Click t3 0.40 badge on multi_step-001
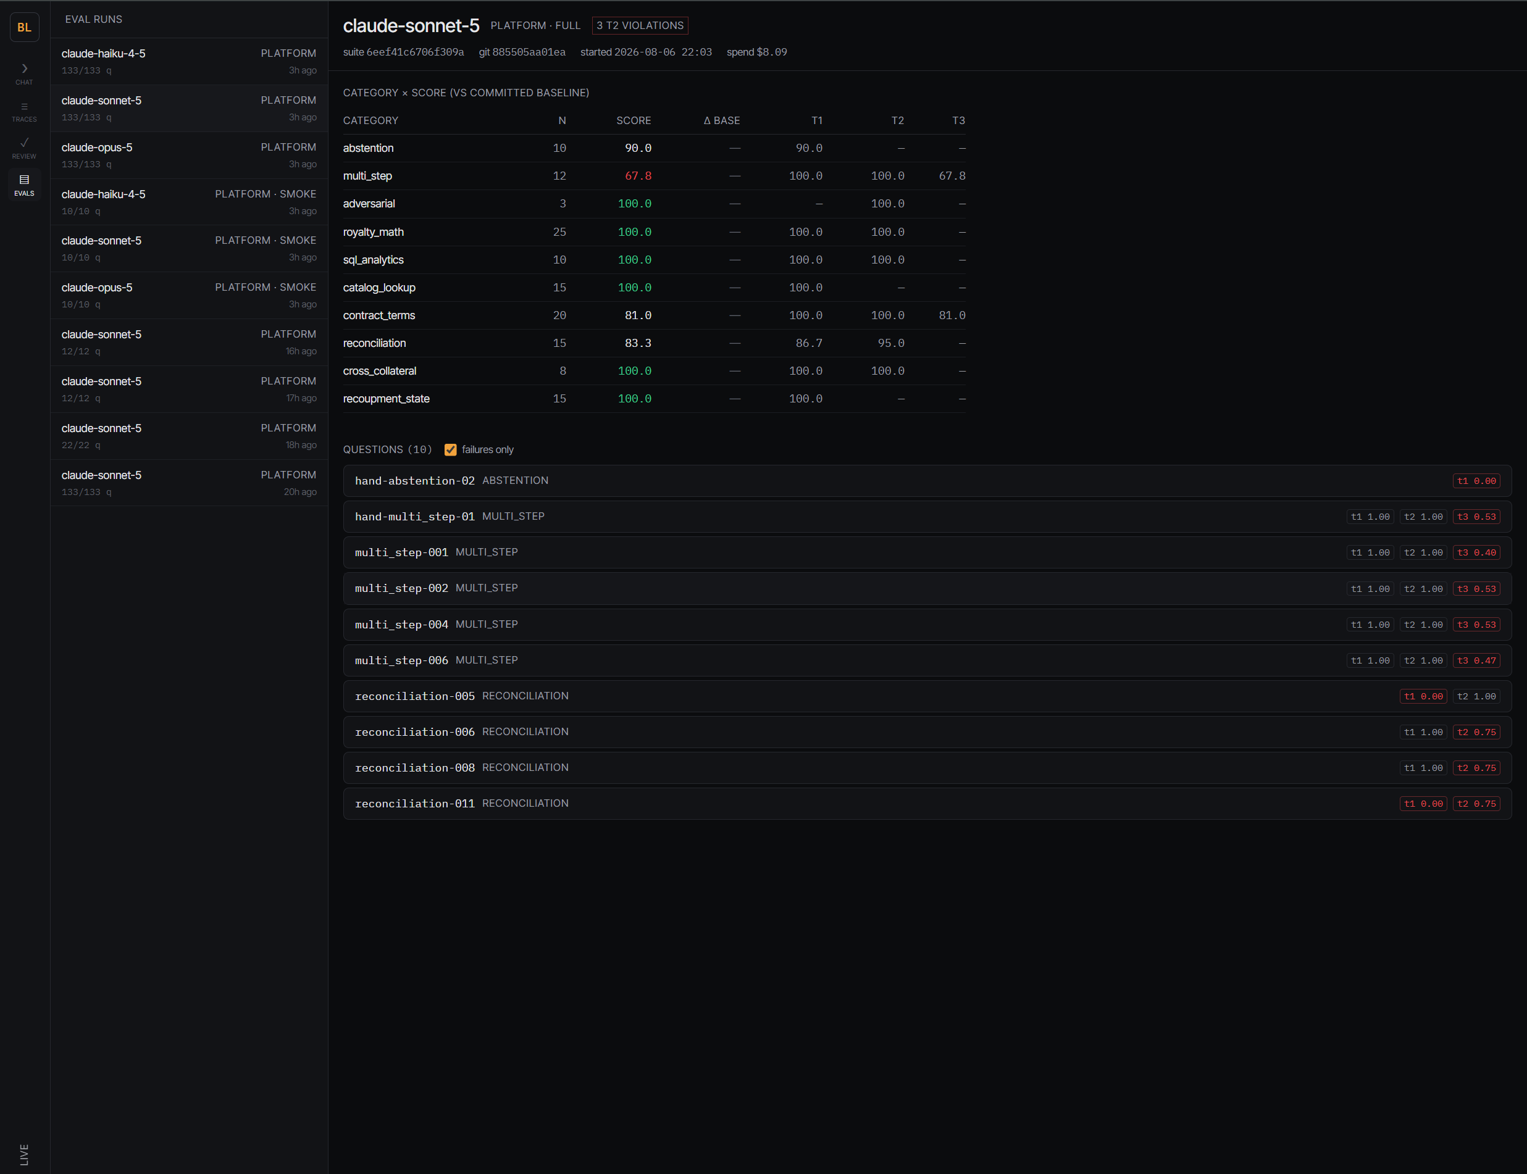Screen dimensions: 1527x1174 tap(1476, 553)
